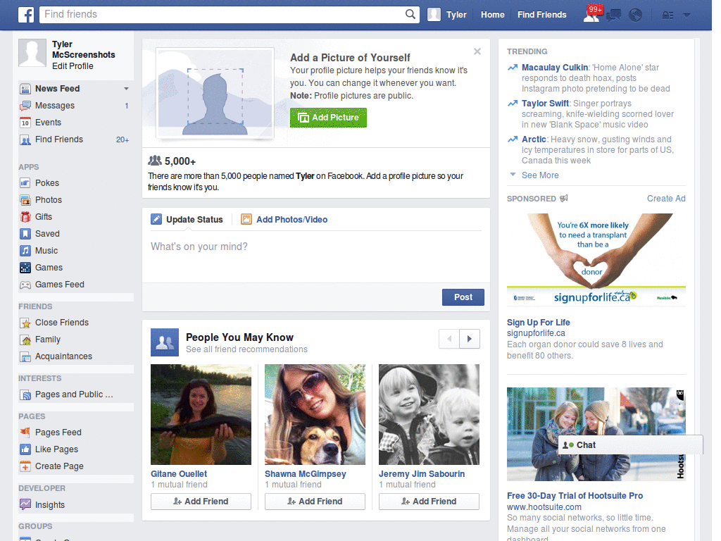The width and height of the screenshot is (721, 541).
Task: Open Macaulay Culkin trending topic
Action: click(x=555, y=68)
